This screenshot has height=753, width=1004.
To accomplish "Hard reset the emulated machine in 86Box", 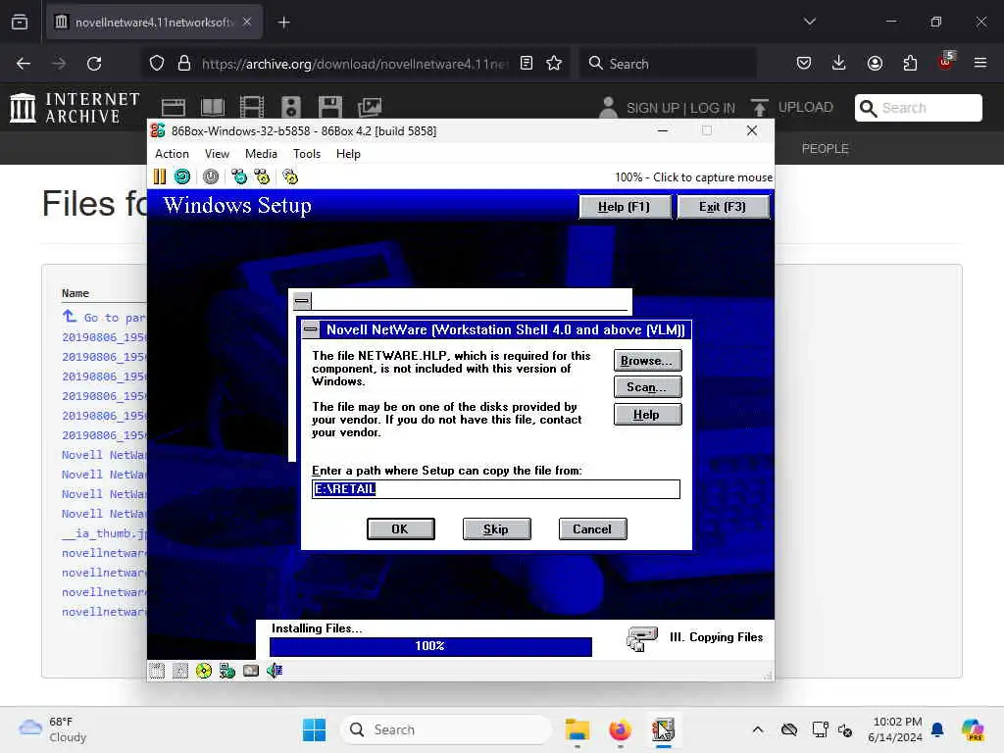I will coord(182,176).
